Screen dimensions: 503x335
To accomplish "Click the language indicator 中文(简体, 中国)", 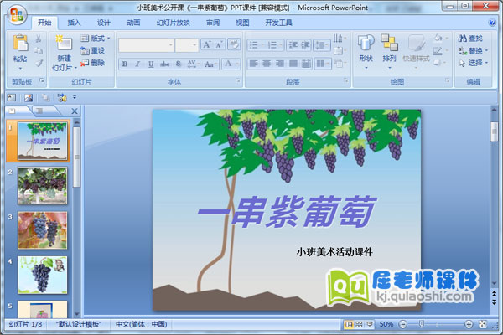I will pos(141,324).
